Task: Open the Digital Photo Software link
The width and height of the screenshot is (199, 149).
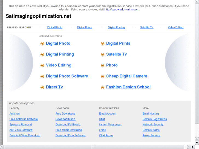Action: coord(67,76)
